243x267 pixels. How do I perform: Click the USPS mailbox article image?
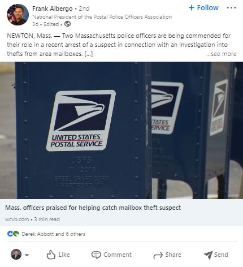121,130
